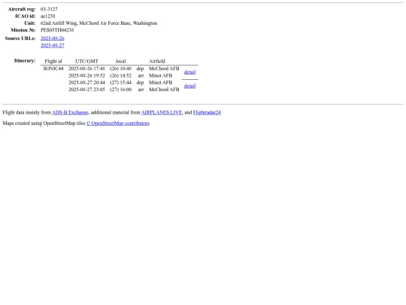Click the Aircraft reg label

tap(22, 9)
